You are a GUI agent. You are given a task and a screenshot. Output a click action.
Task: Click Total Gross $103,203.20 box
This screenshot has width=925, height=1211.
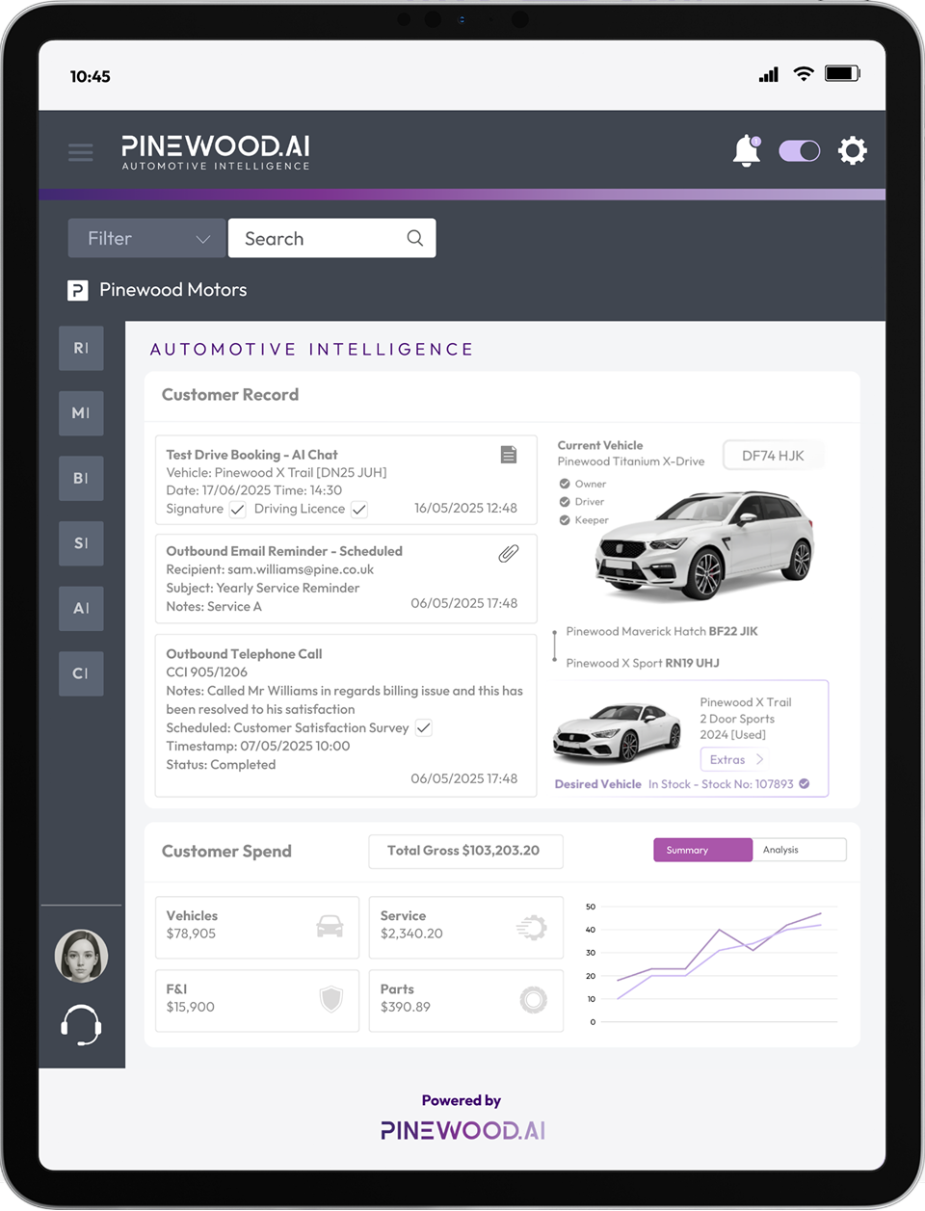tap(465, 851)
